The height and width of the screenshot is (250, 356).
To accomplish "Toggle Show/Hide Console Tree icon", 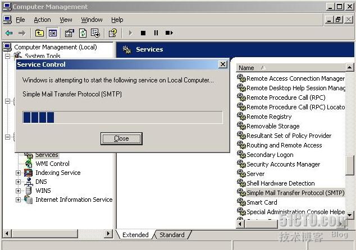I will pos(52,33).
